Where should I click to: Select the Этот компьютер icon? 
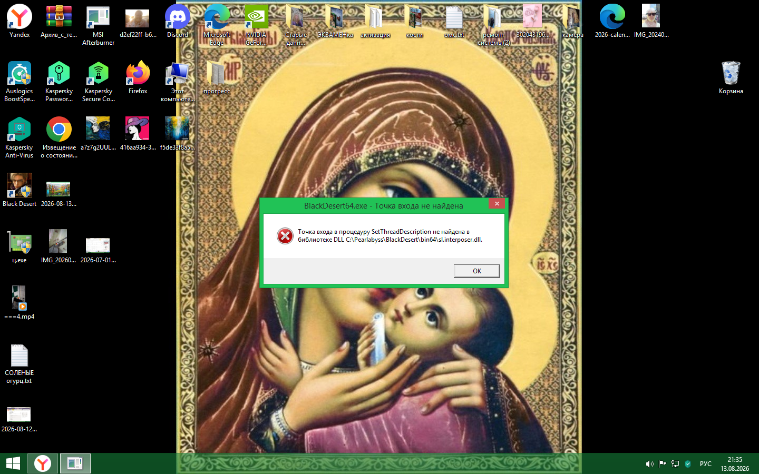(x=178, y=82)
